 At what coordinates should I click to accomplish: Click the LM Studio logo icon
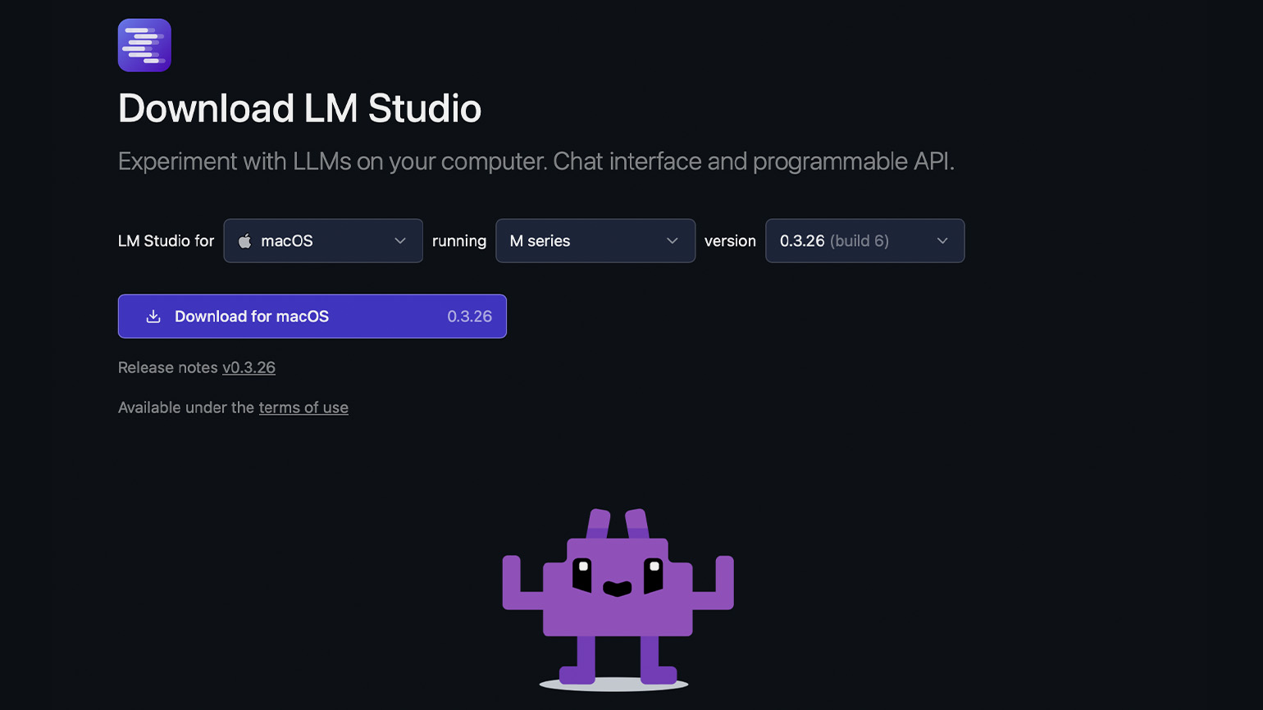pos(144,45)
